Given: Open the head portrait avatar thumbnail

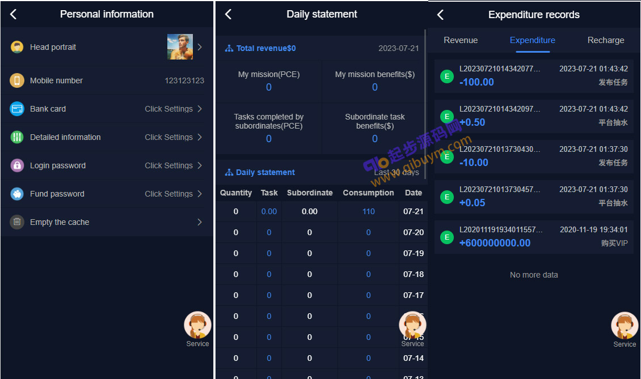Looking at the screenshot, I should pos(180,47).
